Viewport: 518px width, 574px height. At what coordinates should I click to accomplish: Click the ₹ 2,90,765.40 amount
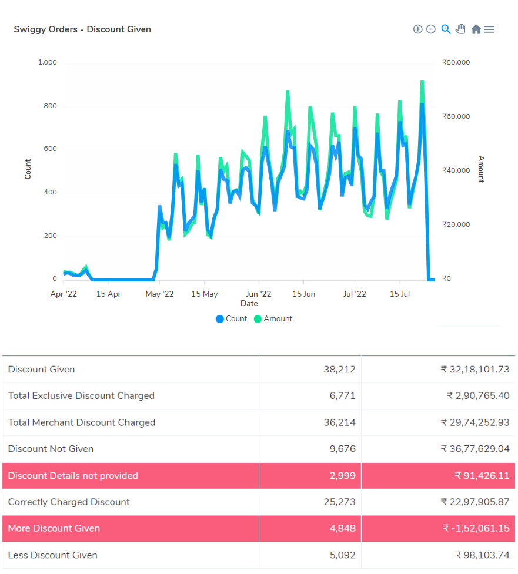click(477, 396)
